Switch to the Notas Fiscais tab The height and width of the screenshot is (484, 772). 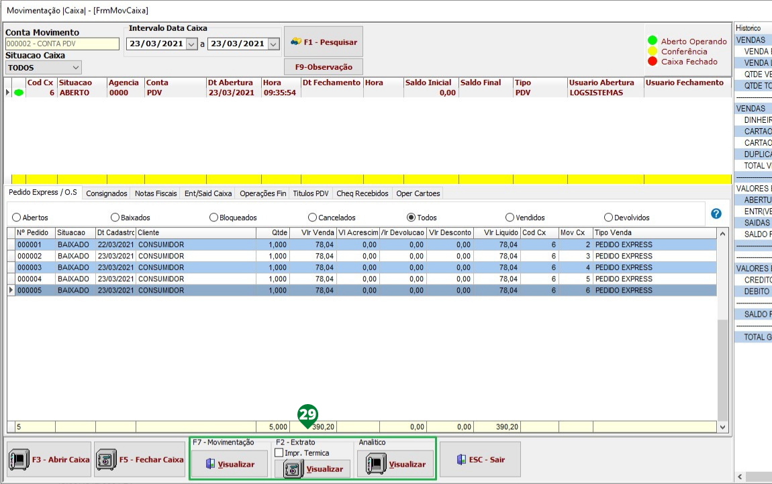(156, 193)
